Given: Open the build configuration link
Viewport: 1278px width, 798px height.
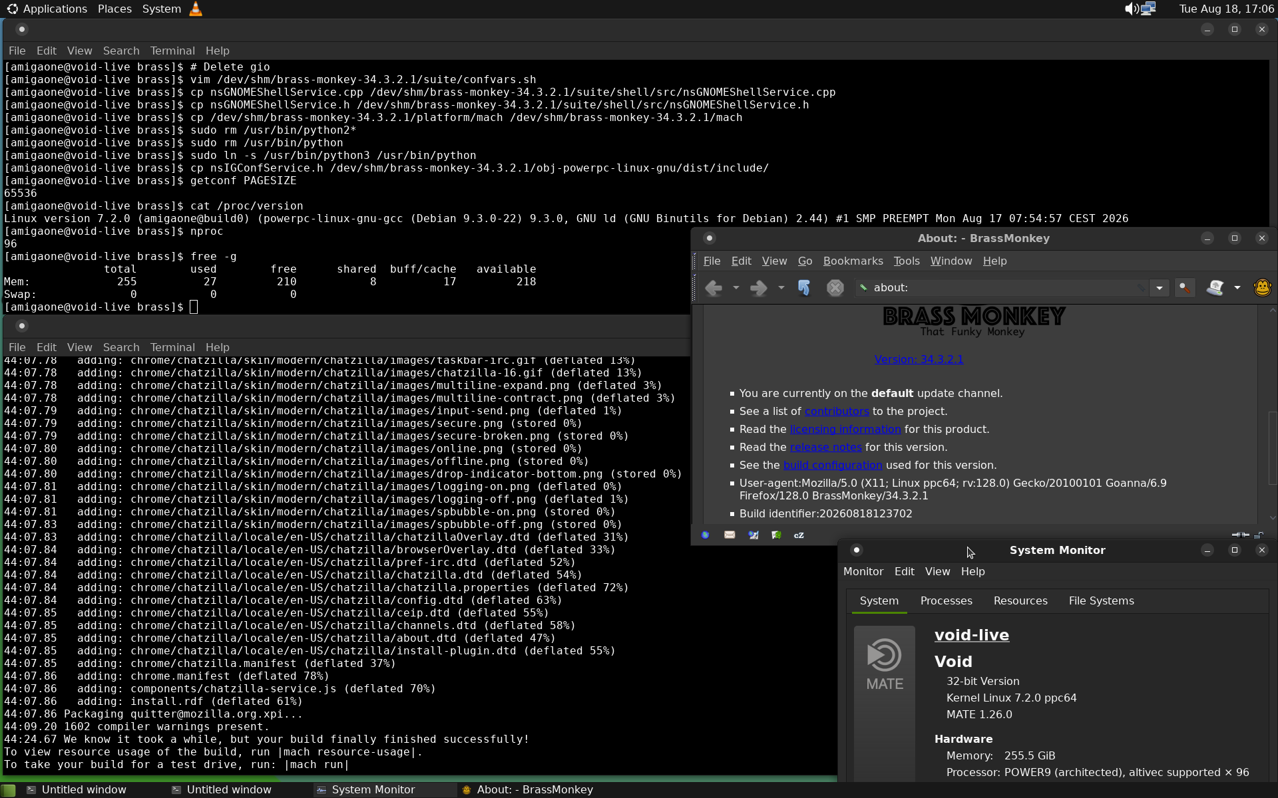Looking at the screenshot, I should pos(833,465).
